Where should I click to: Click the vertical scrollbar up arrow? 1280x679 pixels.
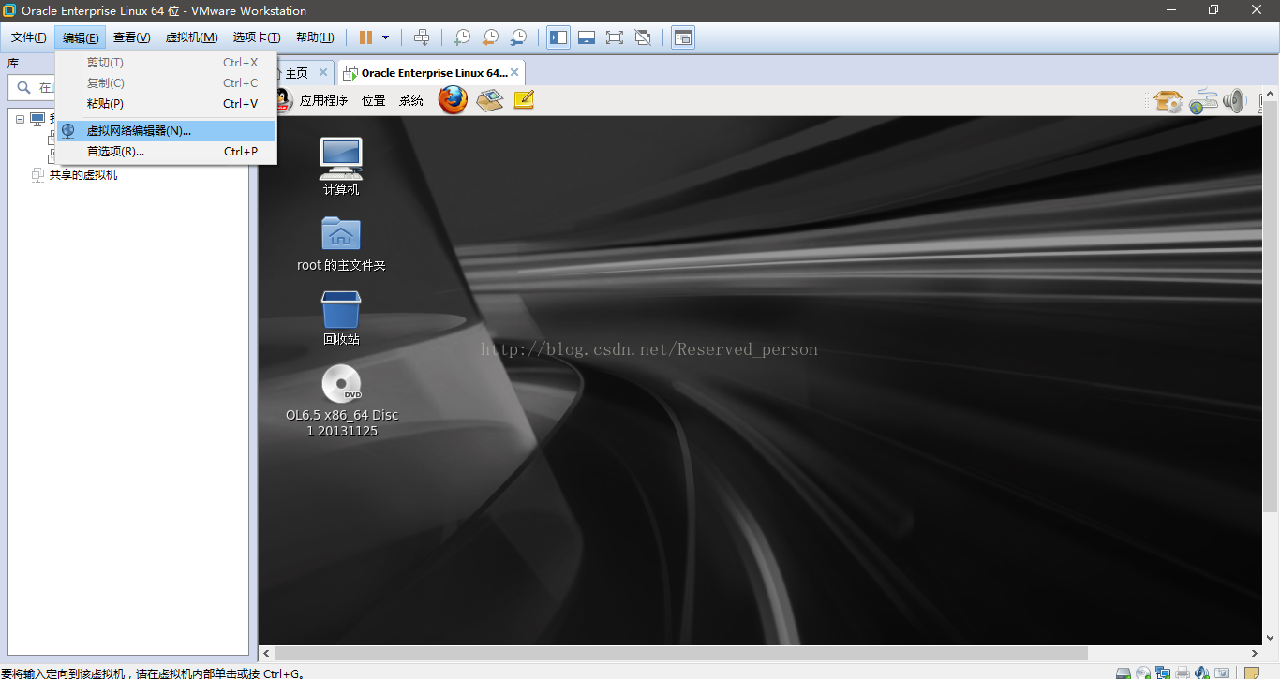(1272, 93)
